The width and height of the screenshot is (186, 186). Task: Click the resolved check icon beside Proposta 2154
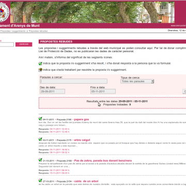40,180
